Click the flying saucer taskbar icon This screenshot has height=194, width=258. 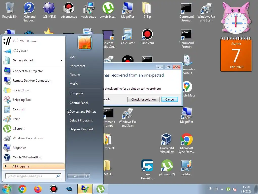[x=69, y=189]
